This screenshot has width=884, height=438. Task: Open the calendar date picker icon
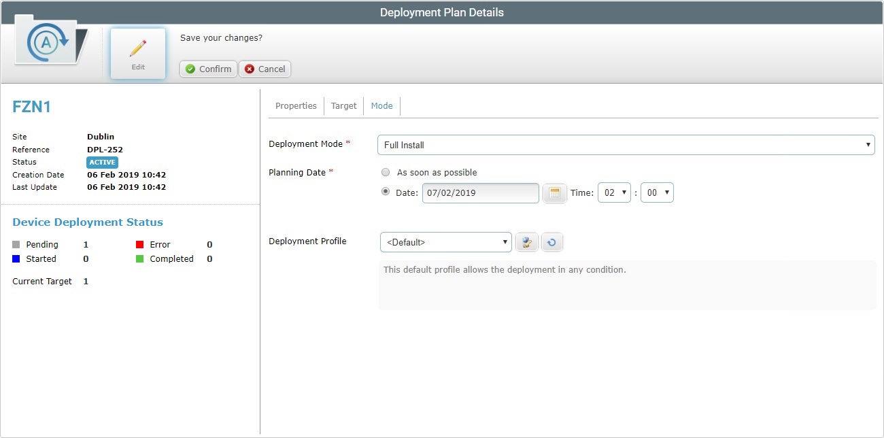coord(554,192)
